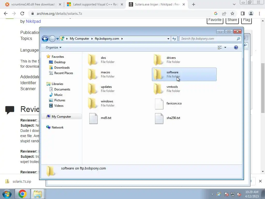Open Chrome three-dot menu
The image size is (265, 199).
point(259,13)
